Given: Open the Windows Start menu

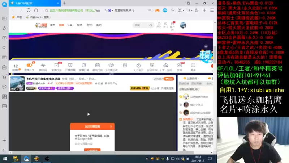Looking at the screenshot, I should 5,159.
